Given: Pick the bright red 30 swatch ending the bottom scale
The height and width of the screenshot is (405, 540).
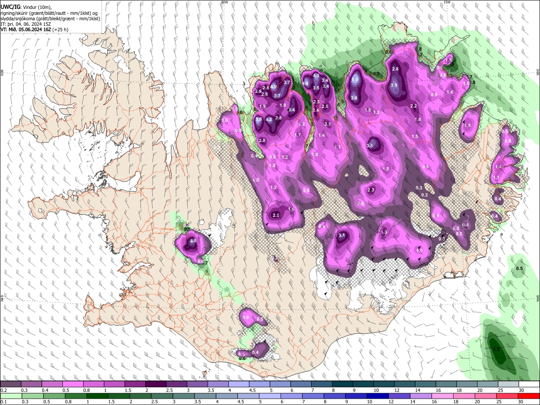Looking at the screenshot, I should (529, 396).
